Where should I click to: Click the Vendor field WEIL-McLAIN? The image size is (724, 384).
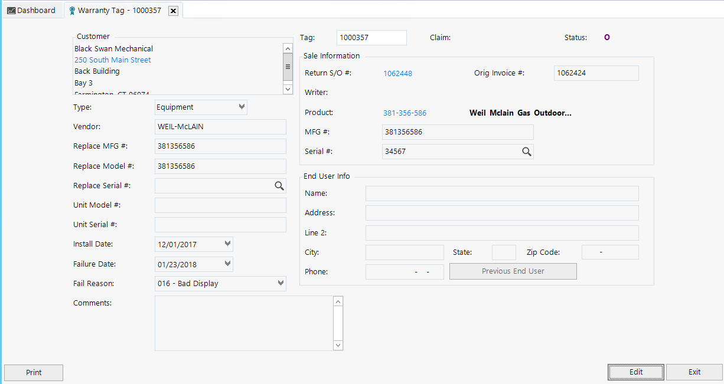click(220, 127)
